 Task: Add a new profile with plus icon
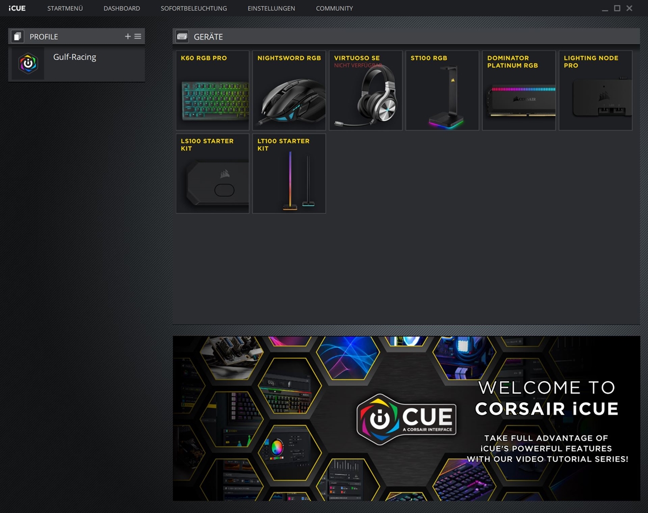point(128,36)
